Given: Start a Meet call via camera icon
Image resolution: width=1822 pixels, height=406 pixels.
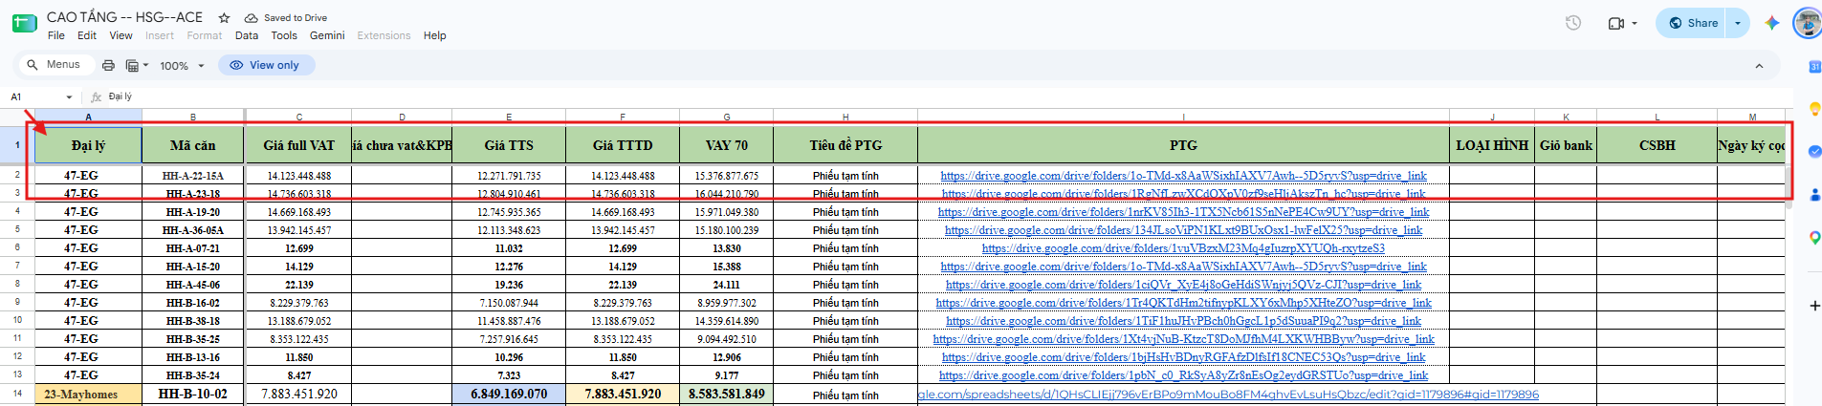Looking at the screenshot, I should pos(1616,23).
